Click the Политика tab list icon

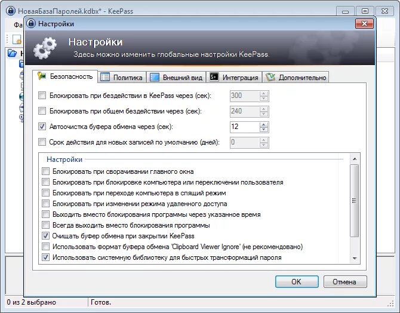pyautogui.click(x=105, y=77)
